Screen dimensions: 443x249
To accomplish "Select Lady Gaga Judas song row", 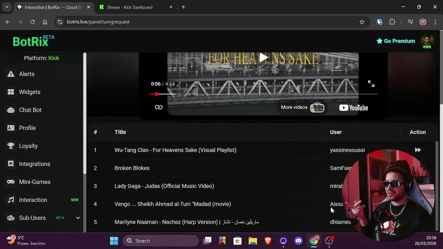I will (x=262, y=186).
